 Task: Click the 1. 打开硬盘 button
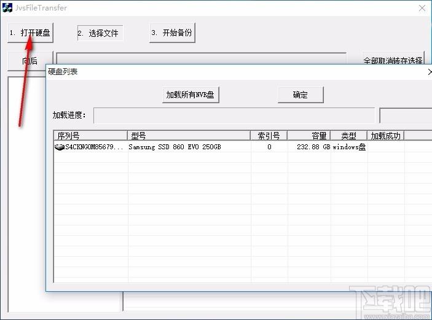click(30, 33)
